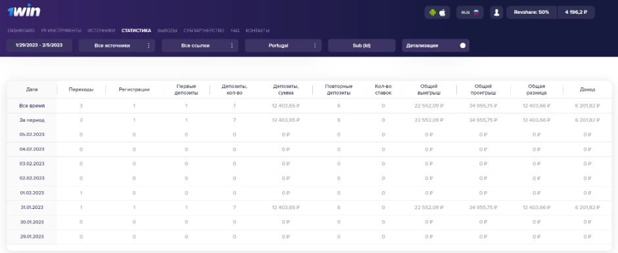
Task: Select the 29.01.2023 date row
Action: (32, 237)
